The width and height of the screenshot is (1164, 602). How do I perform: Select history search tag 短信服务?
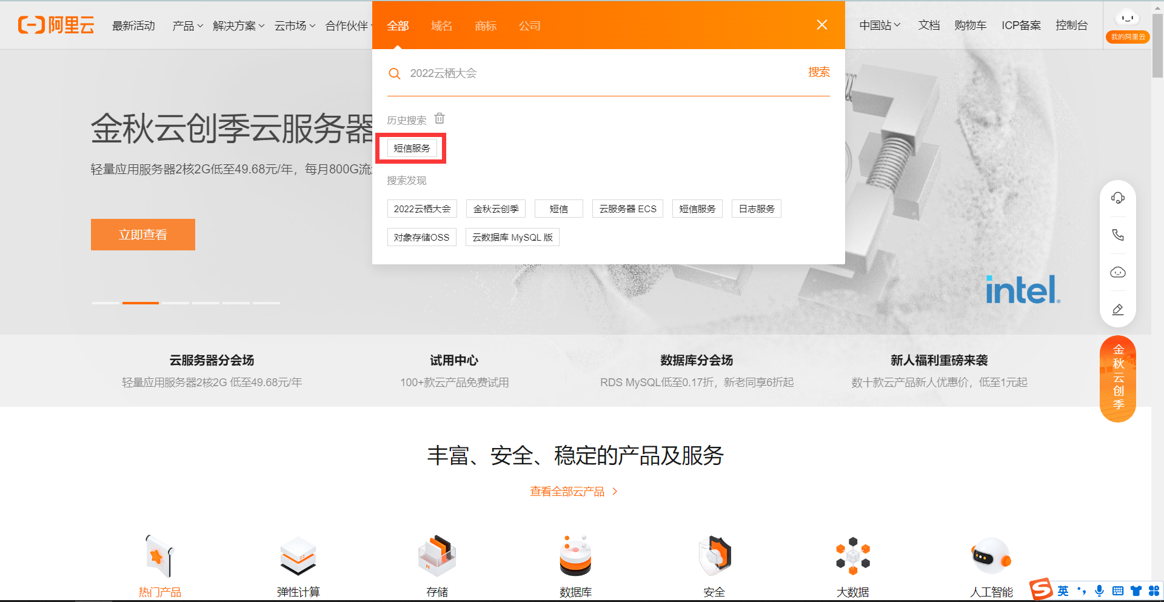(412, 149)
